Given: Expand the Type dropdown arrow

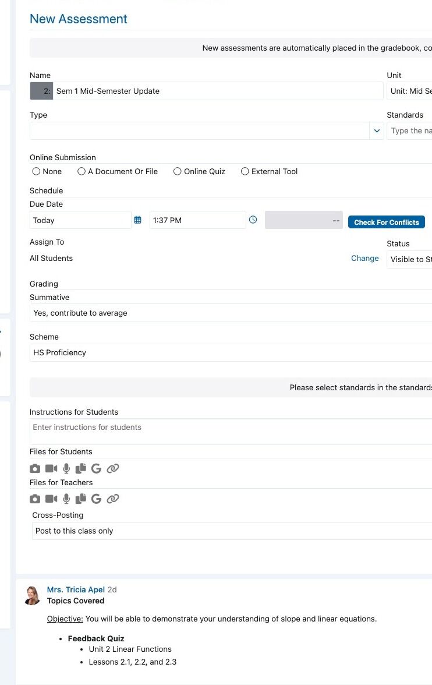Looking at the screenshot, I should point(377,130).
